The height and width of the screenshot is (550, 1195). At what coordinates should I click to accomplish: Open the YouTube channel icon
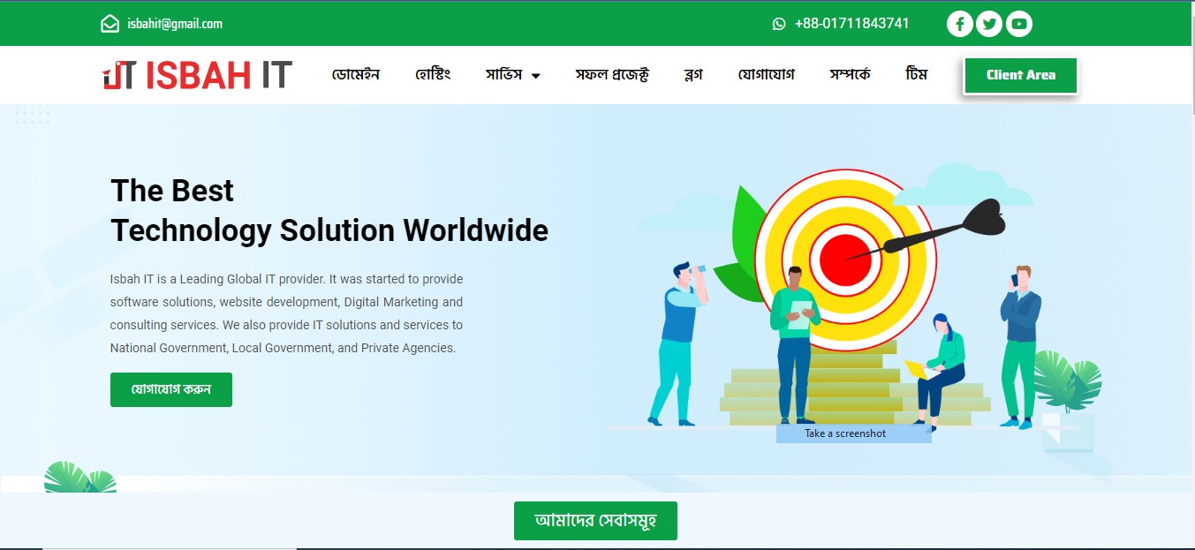pos(1018,24)
